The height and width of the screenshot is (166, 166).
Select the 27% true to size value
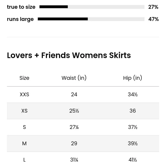point(153,7)
